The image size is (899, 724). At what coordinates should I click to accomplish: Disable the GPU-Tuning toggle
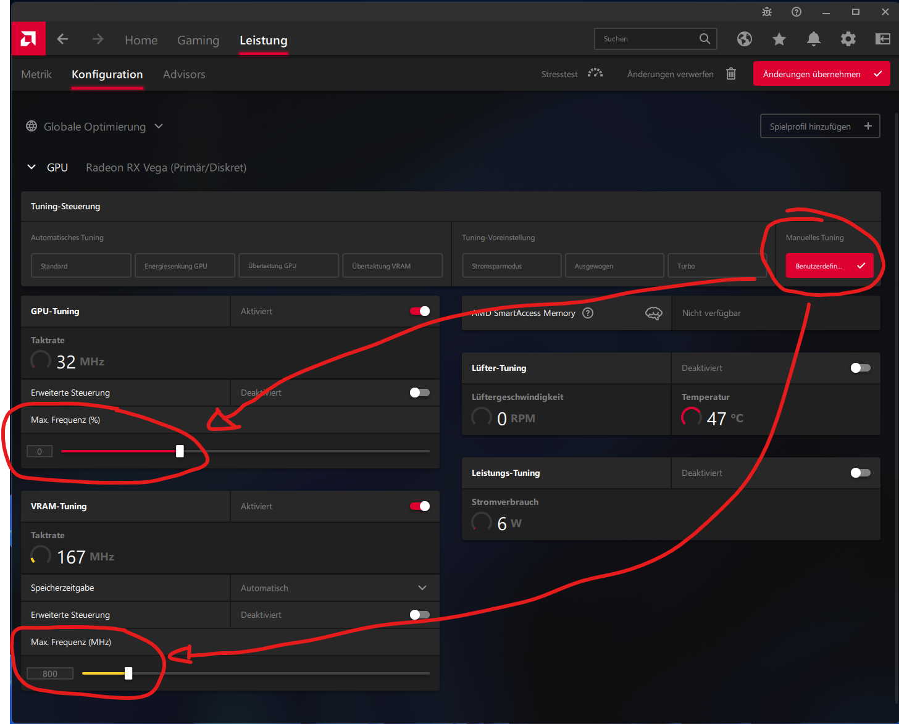(x=420, y=311)
